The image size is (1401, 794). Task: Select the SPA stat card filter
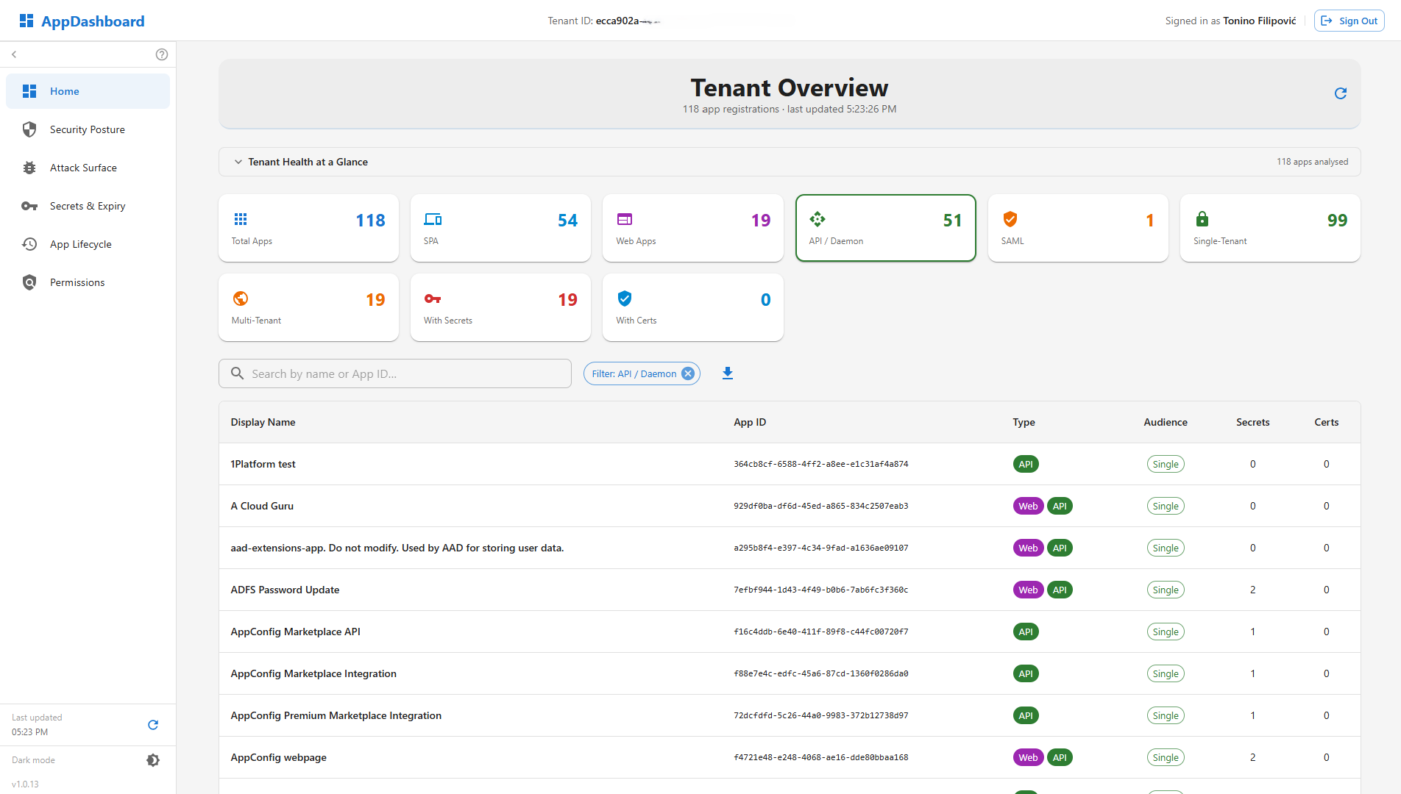coord(500,228)
